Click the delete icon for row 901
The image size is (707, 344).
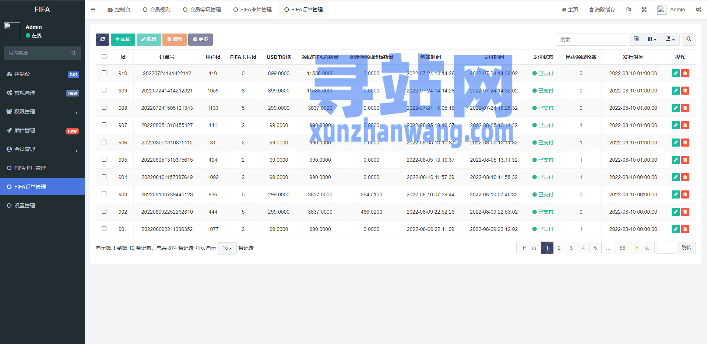[685, 229]
